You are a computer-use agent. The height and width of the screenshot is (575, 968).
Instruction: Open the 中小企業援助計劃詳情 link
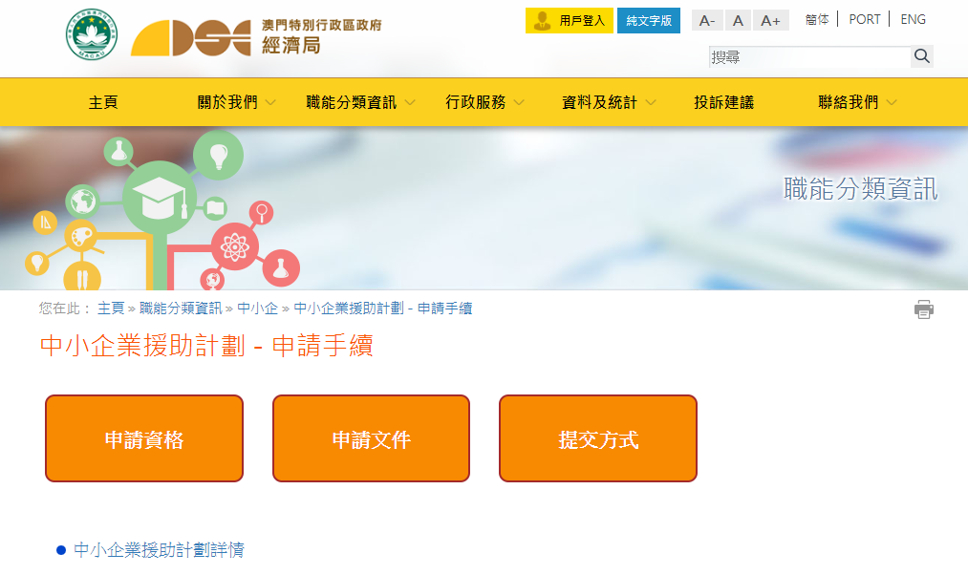point(159,550)
